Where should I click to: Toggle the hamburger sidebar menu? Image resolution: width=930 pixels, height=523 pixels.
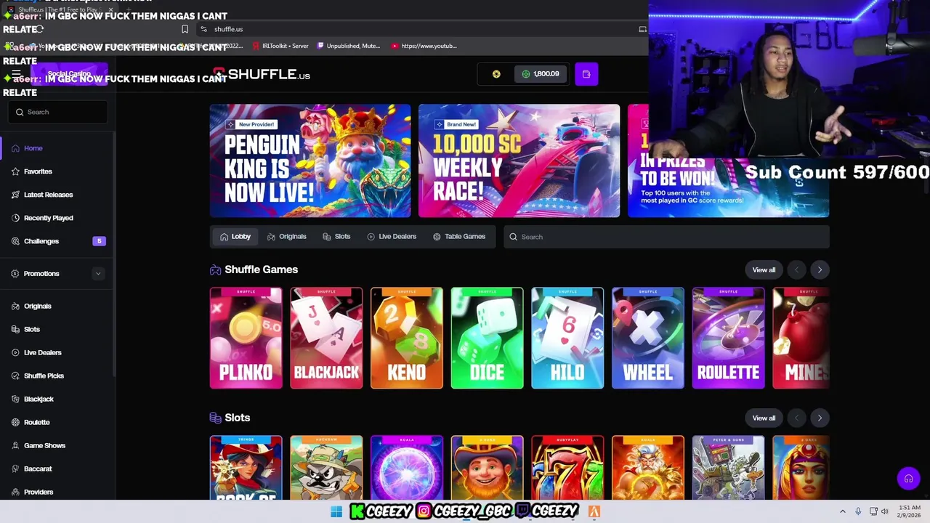(16, 74)
